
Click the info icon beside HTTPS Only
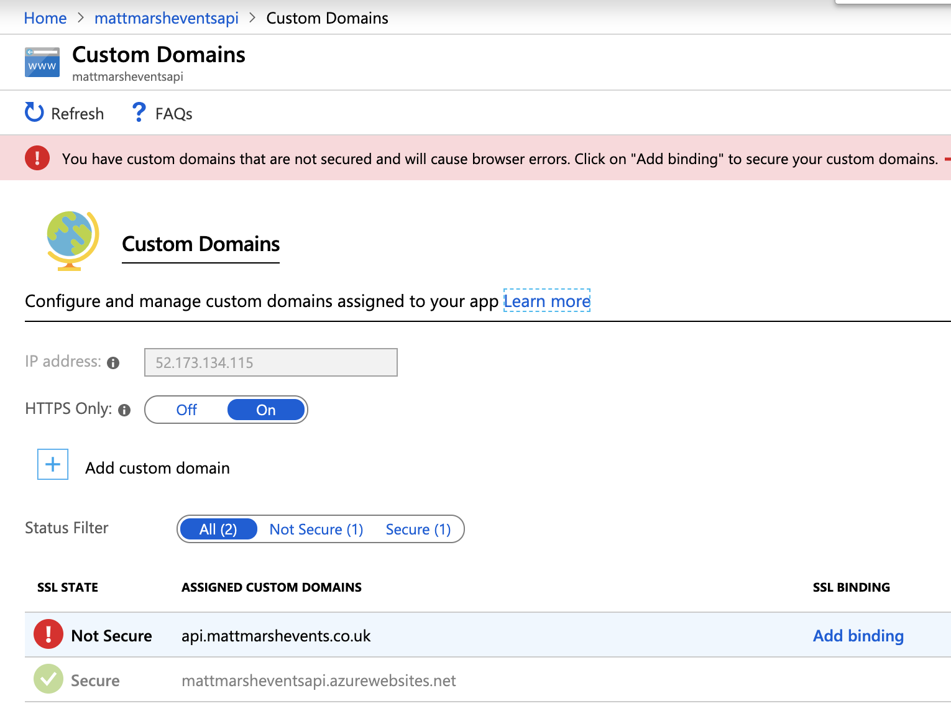[124, 410]
